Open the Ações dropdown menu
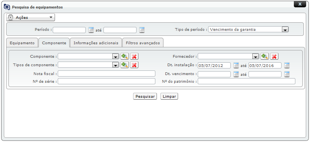Viewport: 310px width, 142px height. tap(31, 17)
